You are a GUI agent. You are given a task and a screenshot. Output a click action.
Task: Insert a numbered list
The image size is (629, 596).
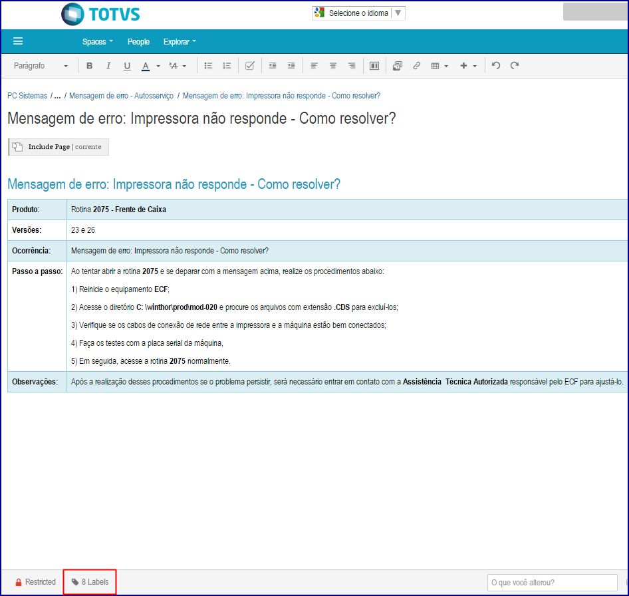[227, 66]
